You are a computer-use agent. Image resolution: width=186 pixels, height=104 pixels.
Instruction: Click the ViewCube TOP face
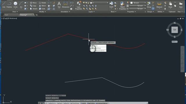coord(174,30)
